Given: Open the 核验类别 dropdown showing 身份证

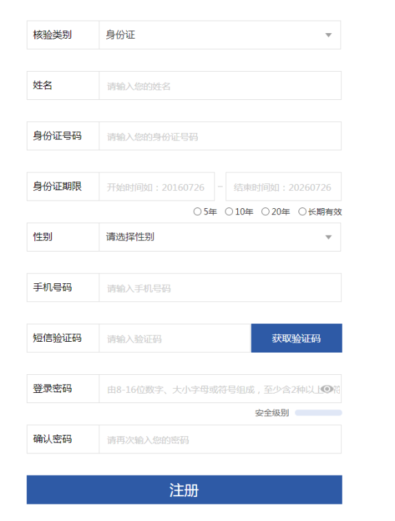Looking at the screenshot, I should coord(220,35).
